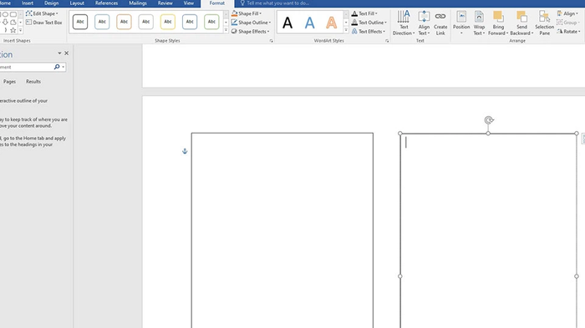Open the Position layout options
Image resolution: width=585 pixels, height=328 pixels.
point(461,23)
